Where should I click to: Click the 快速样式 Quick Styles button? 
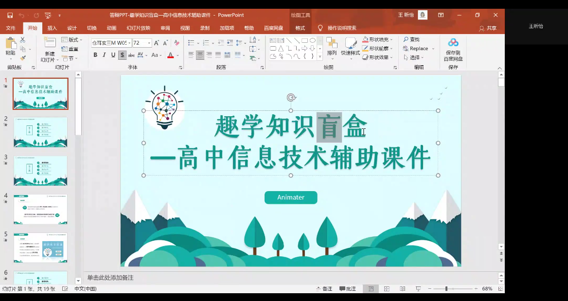click(x=350, y=47)
